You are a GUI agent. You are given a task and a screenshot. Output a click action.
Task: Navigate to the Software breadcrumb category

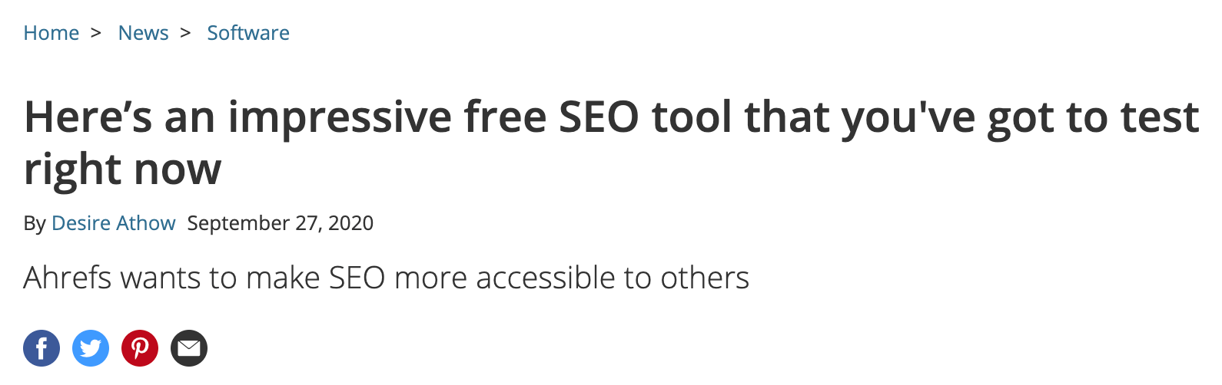(x=248, y=33)
